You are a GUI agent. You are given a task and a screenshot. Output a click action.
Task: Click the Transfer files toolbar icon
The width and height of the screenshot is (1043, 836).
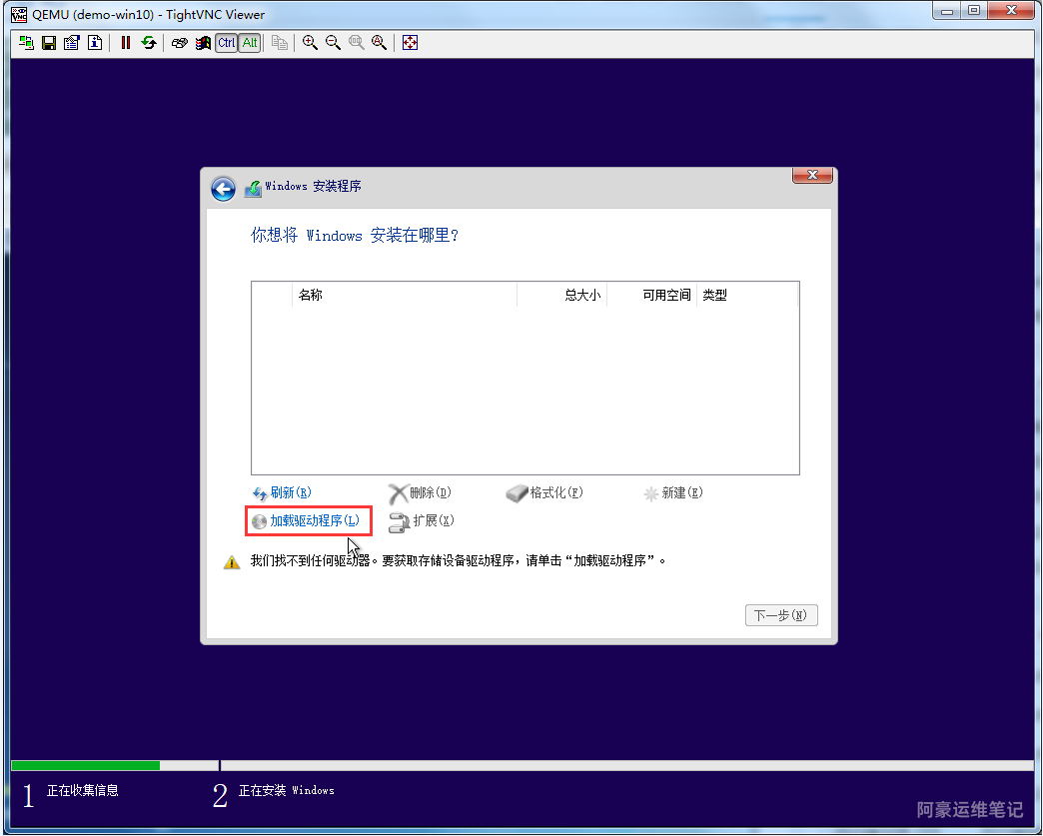pos(280,43)
